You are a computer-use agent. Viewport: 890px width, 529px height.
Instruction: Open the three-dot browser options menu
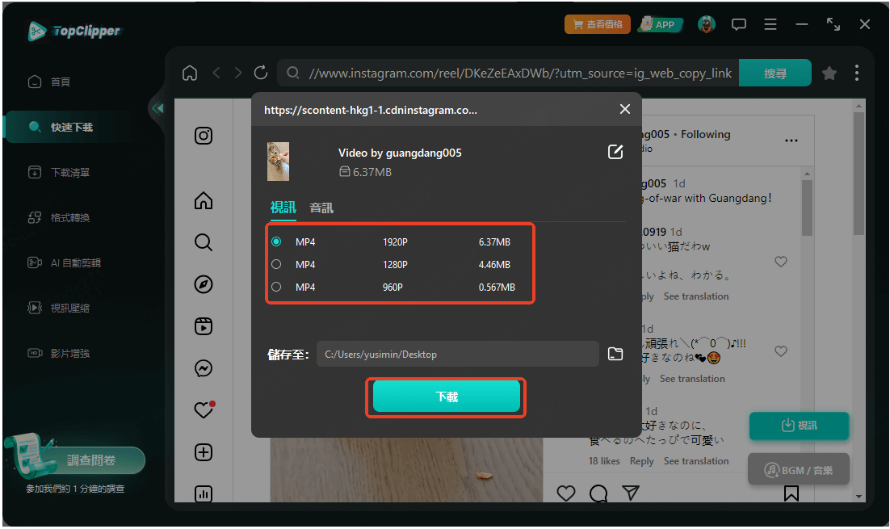(x=857, y=73)
